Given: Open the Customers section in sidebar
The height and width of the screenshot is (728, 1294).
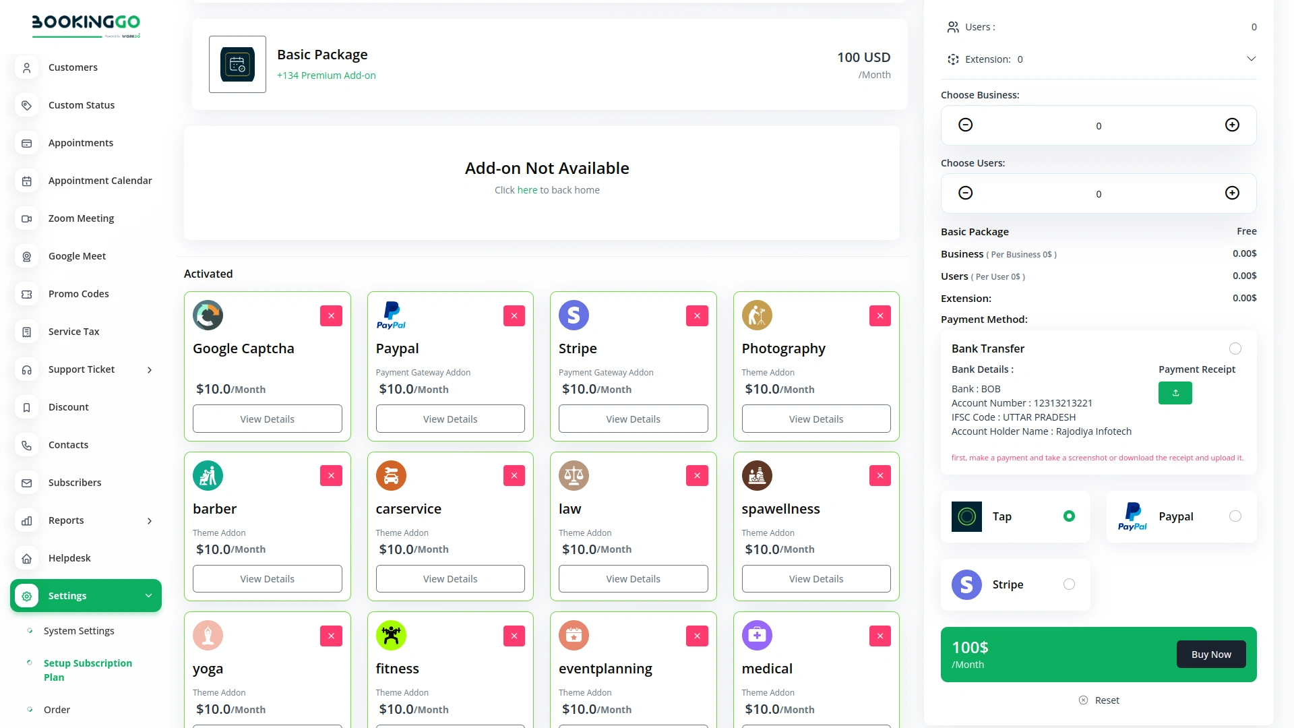Looking at the screenshot, I should [x=26, y=67].
